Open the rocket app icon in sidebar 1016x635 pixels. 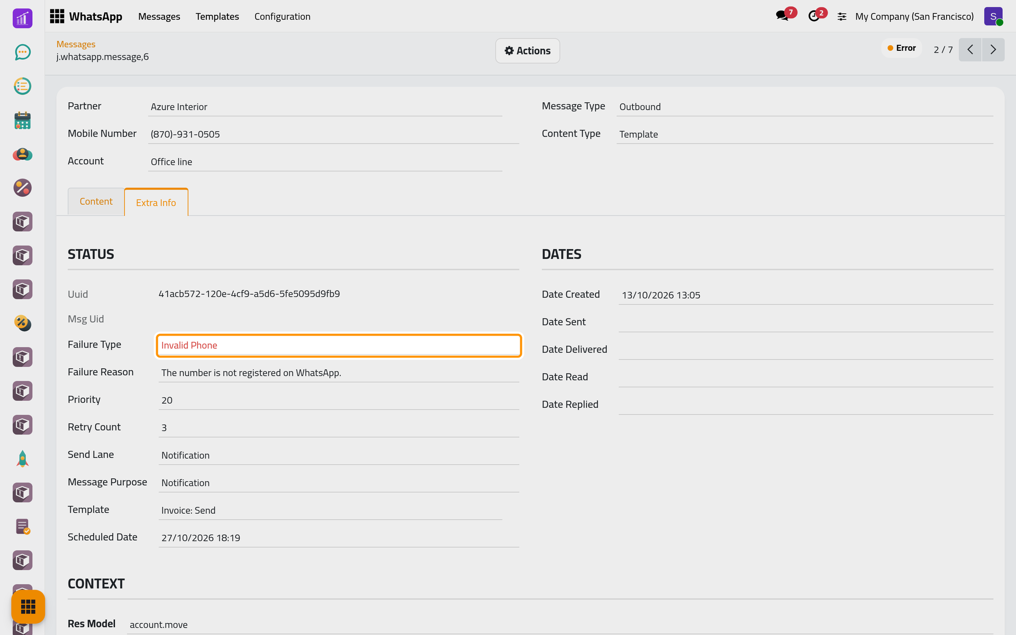click(x=22, y=459)
